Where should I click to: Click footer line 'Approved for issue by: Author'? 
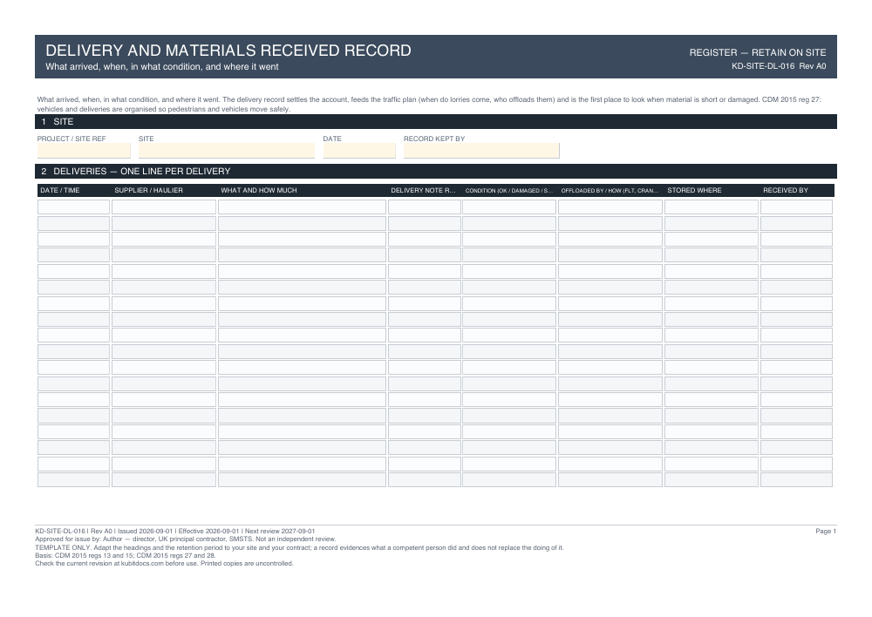[x=185, y=539]
